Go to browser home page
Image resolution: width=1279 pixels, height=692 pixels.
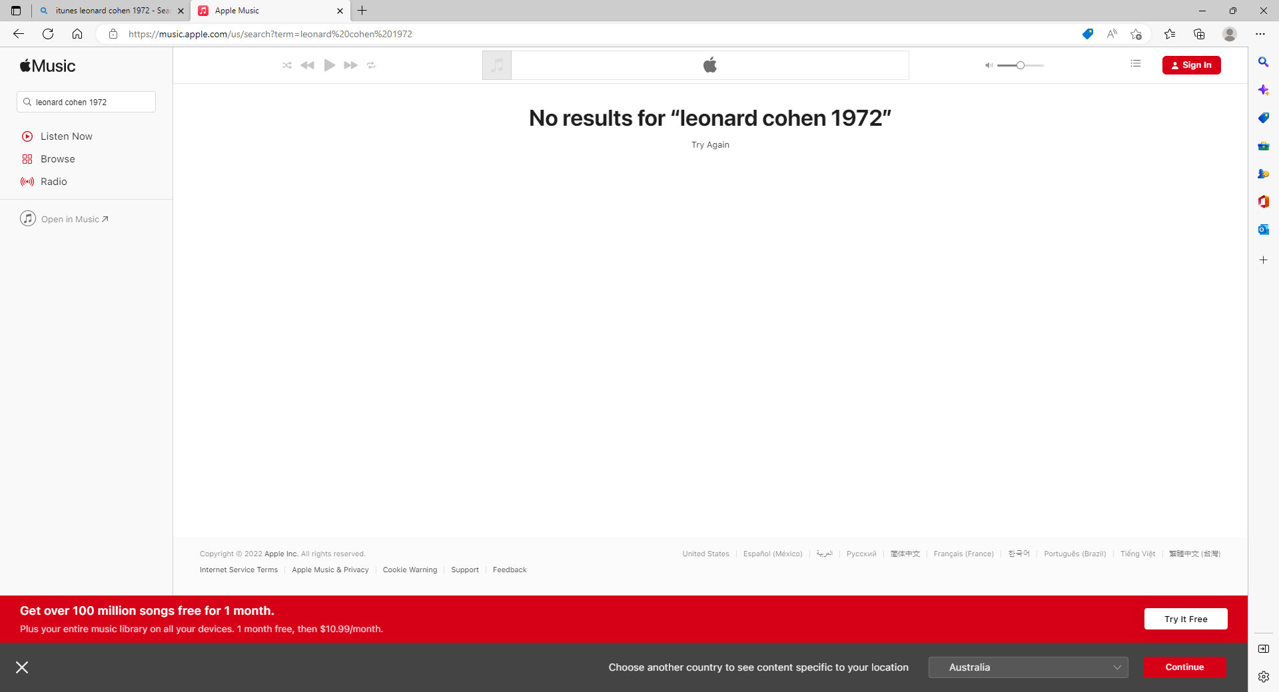(x=77, y=34)
